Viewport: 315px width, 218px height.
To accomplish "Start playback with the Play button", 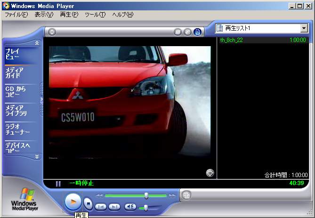I will 73,202.
